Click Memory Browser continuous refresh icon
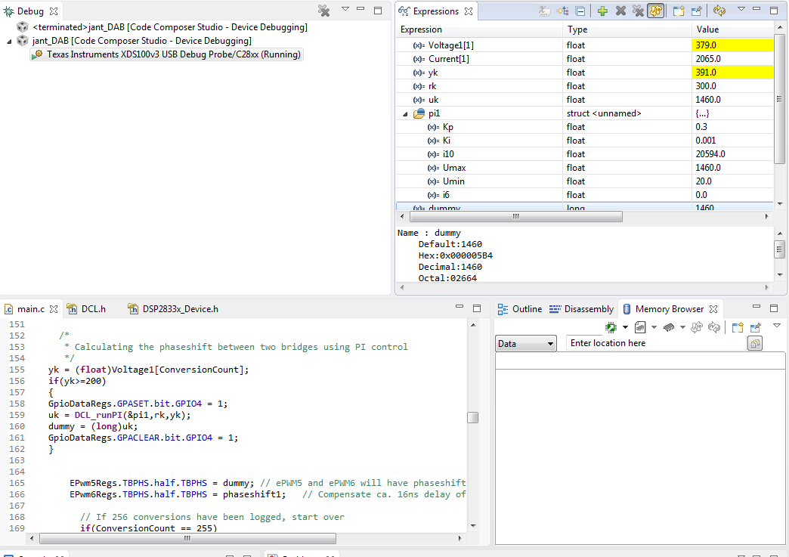This screenshot has width=789, height=557. point(697,327)
